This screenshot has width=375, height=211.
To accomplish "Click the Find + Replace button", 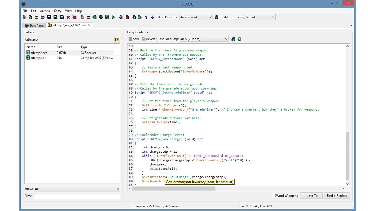I will (x=337, y=195).
